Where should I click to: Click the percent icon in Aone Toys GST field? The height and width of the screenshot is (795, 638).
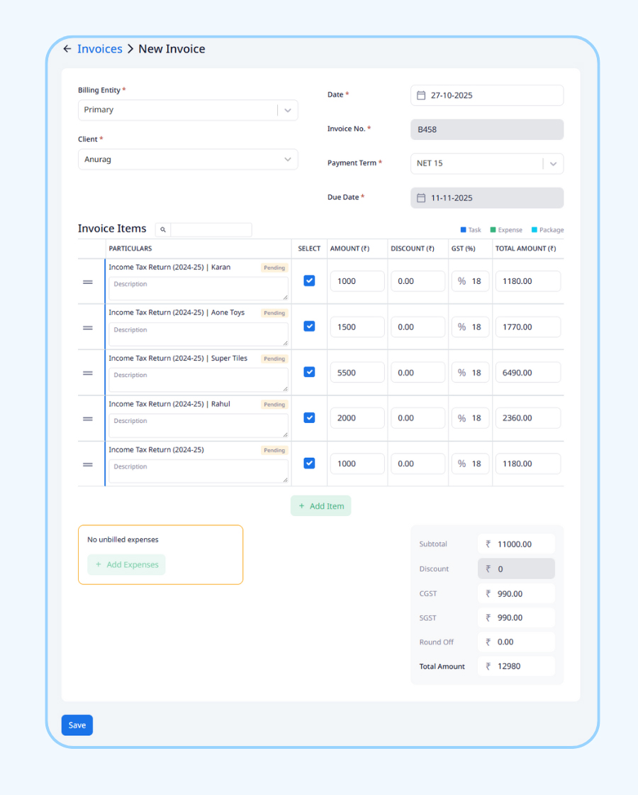click(x=461, y=327)
